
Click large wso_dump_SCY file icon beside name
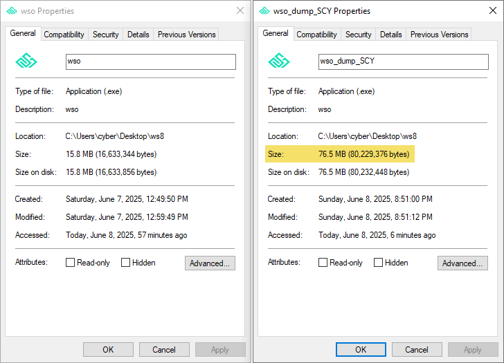279,62
